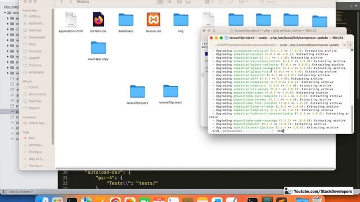This screenshot has height=202, width=360.
Task: Select the favicon.ico XAMPP icon file
Action: pos(154,19)
